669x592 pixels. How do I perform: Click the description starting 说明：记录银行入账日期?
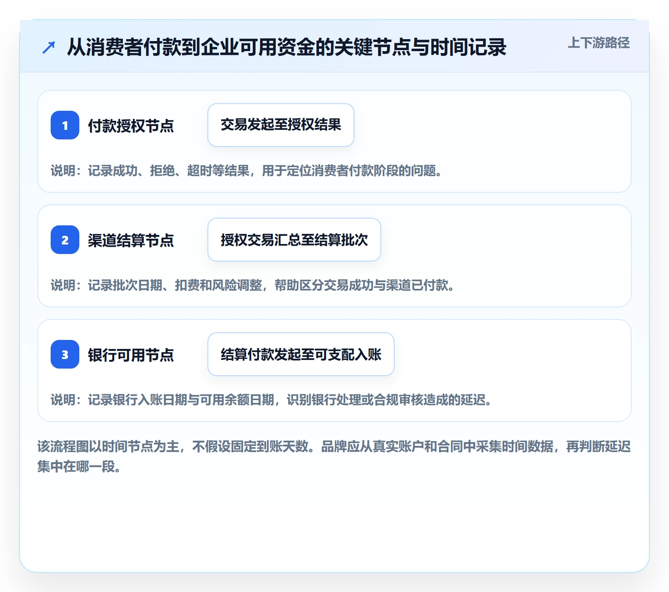tap(271, 400)
